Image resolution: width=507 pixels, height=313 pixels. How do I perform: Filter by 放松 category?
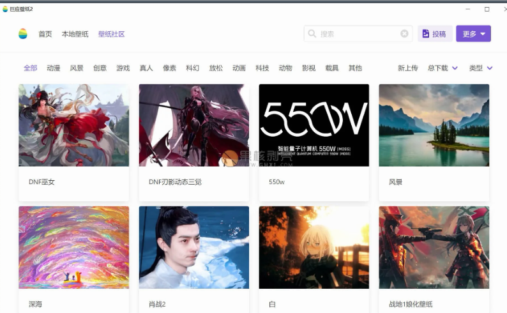point(216,68)
